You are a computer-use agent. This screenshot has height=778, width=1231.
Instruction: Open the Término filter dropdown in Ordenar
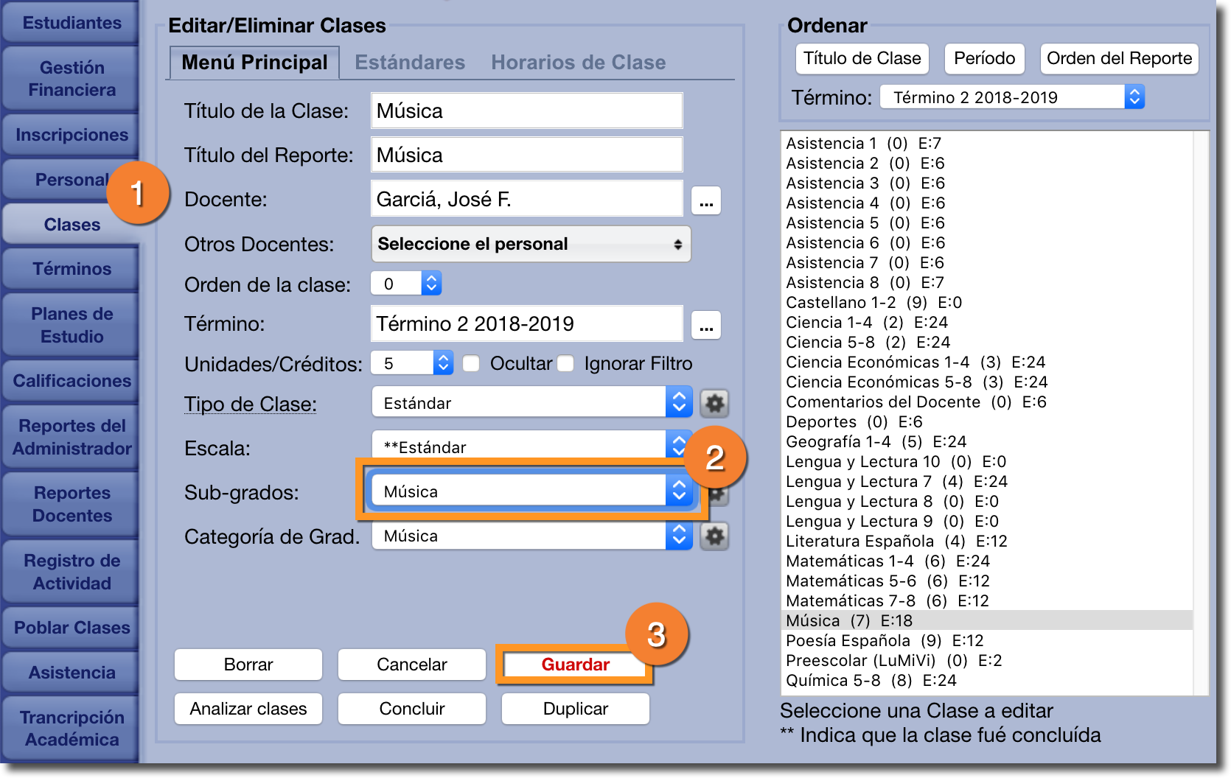click(x=1011, y=97)
